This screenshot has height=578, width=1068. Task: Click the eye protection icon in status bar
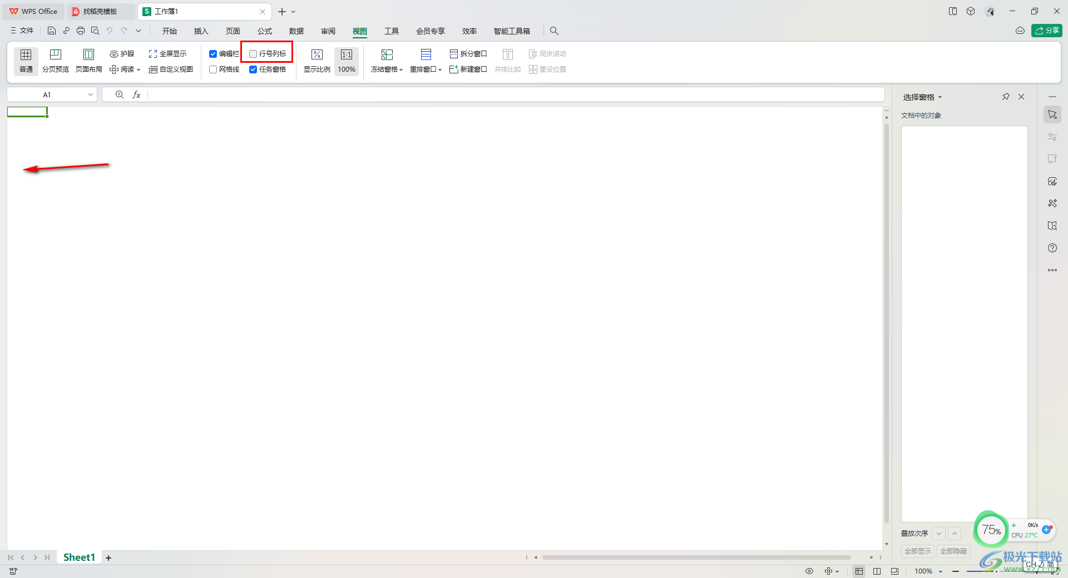809,571
